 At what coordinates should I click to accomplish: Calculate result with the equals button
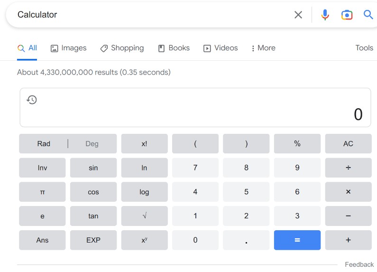point(297,240)
